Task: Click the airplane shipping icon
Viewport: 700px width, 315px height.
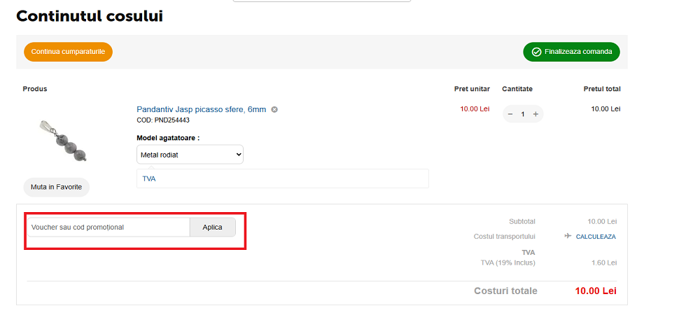Action: pyautogui.click(x=568, y=236)
